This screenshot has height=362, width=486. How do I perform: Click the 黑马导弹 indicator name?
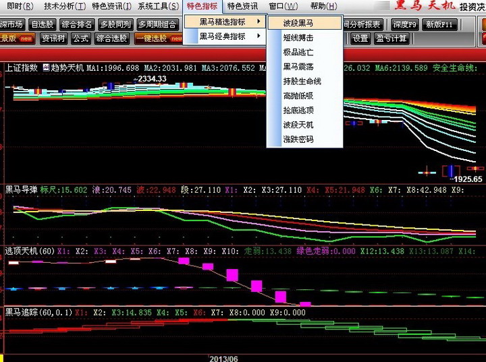click(x=21, y=189)
